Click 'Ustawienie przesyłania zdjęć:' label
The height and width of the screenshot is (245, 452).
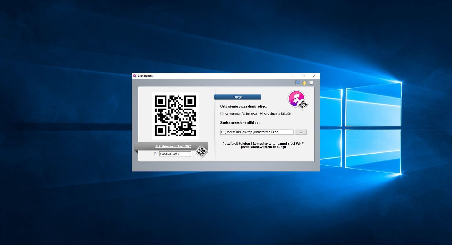point(244,106)
